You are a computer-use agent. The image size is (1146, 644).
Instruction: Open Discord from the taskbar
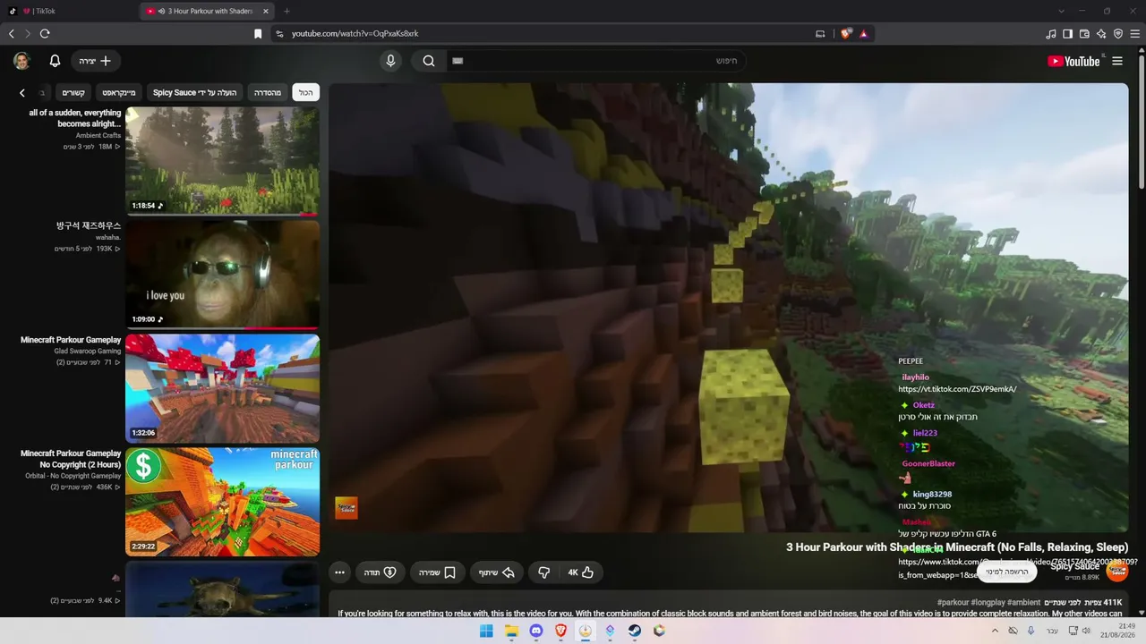536,631
